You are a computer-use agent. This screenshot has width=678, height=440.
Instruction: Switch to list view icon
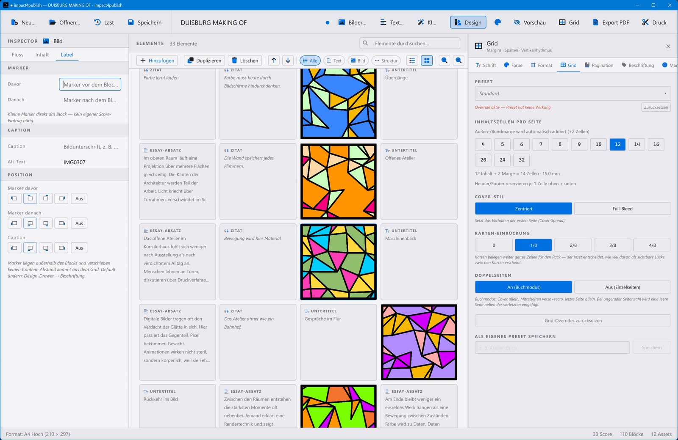coord(412,60)
